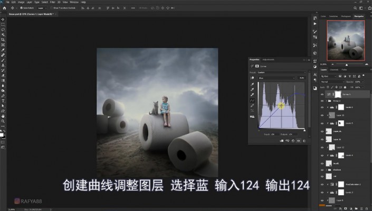
Task: Create new group folder in Layers panel
Action: tap(356, 209)
